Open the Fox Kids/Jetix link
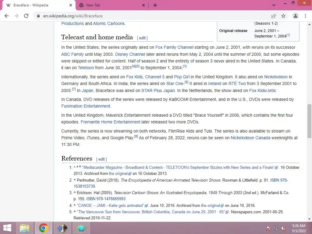Viewport: 312px width, 234px height. pyautogui.click(x=262, y=90)
